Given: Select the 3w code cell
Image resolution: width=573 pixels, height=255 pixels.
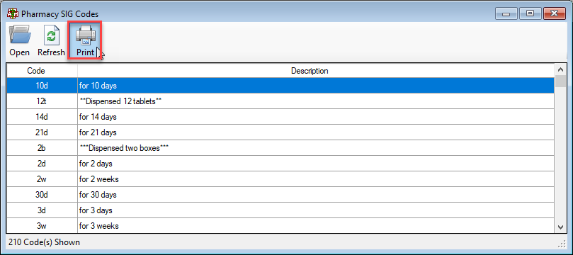Looking at the screenshot, I should click(42, 226).
